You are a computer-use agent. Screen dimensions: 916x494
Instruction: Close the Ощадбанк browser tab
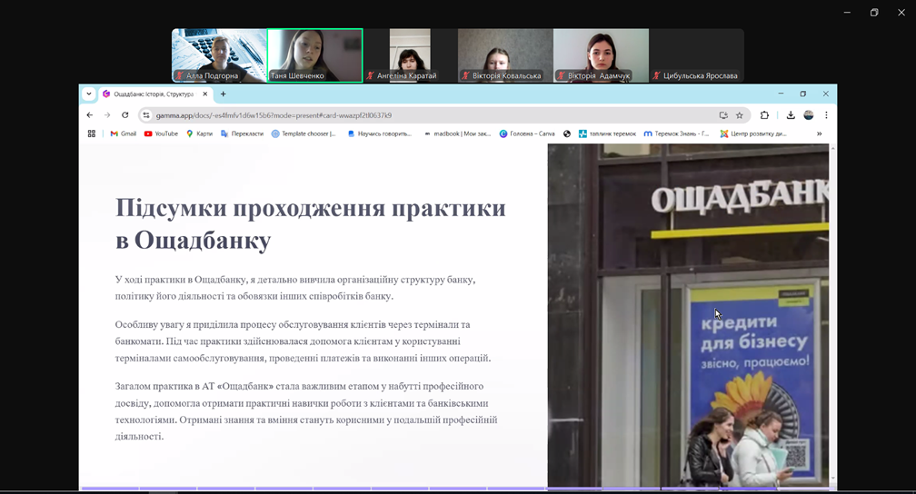pyautogui.click(x=205, y=94)
